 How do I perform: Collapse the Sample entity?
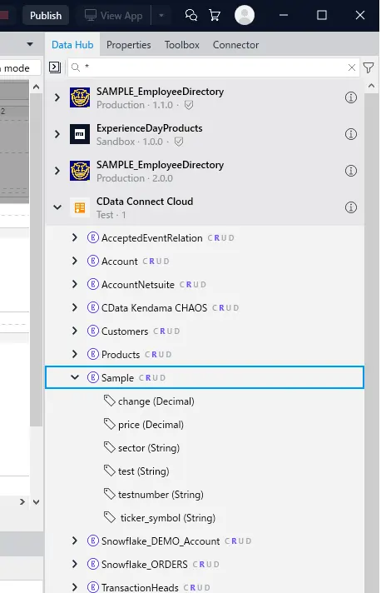75,377
